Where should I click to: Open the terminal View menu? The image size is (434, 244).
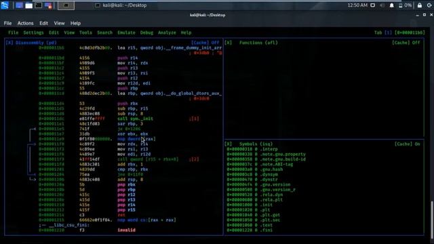59,23
